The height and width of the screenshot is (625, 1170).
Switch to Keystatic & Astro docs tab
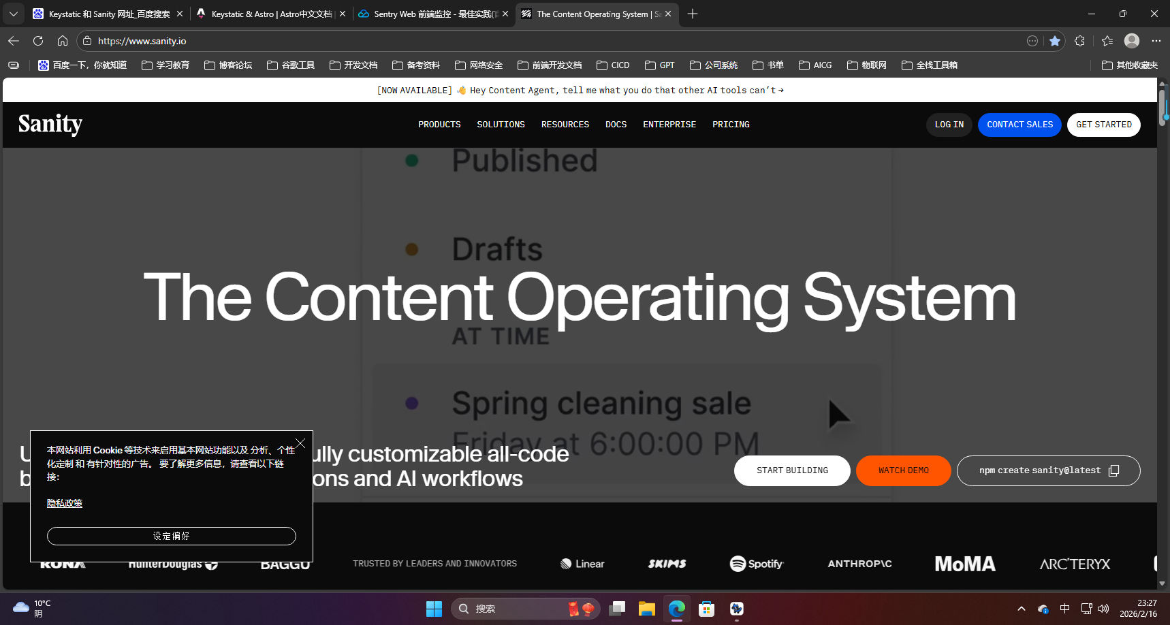coord(271,14)
